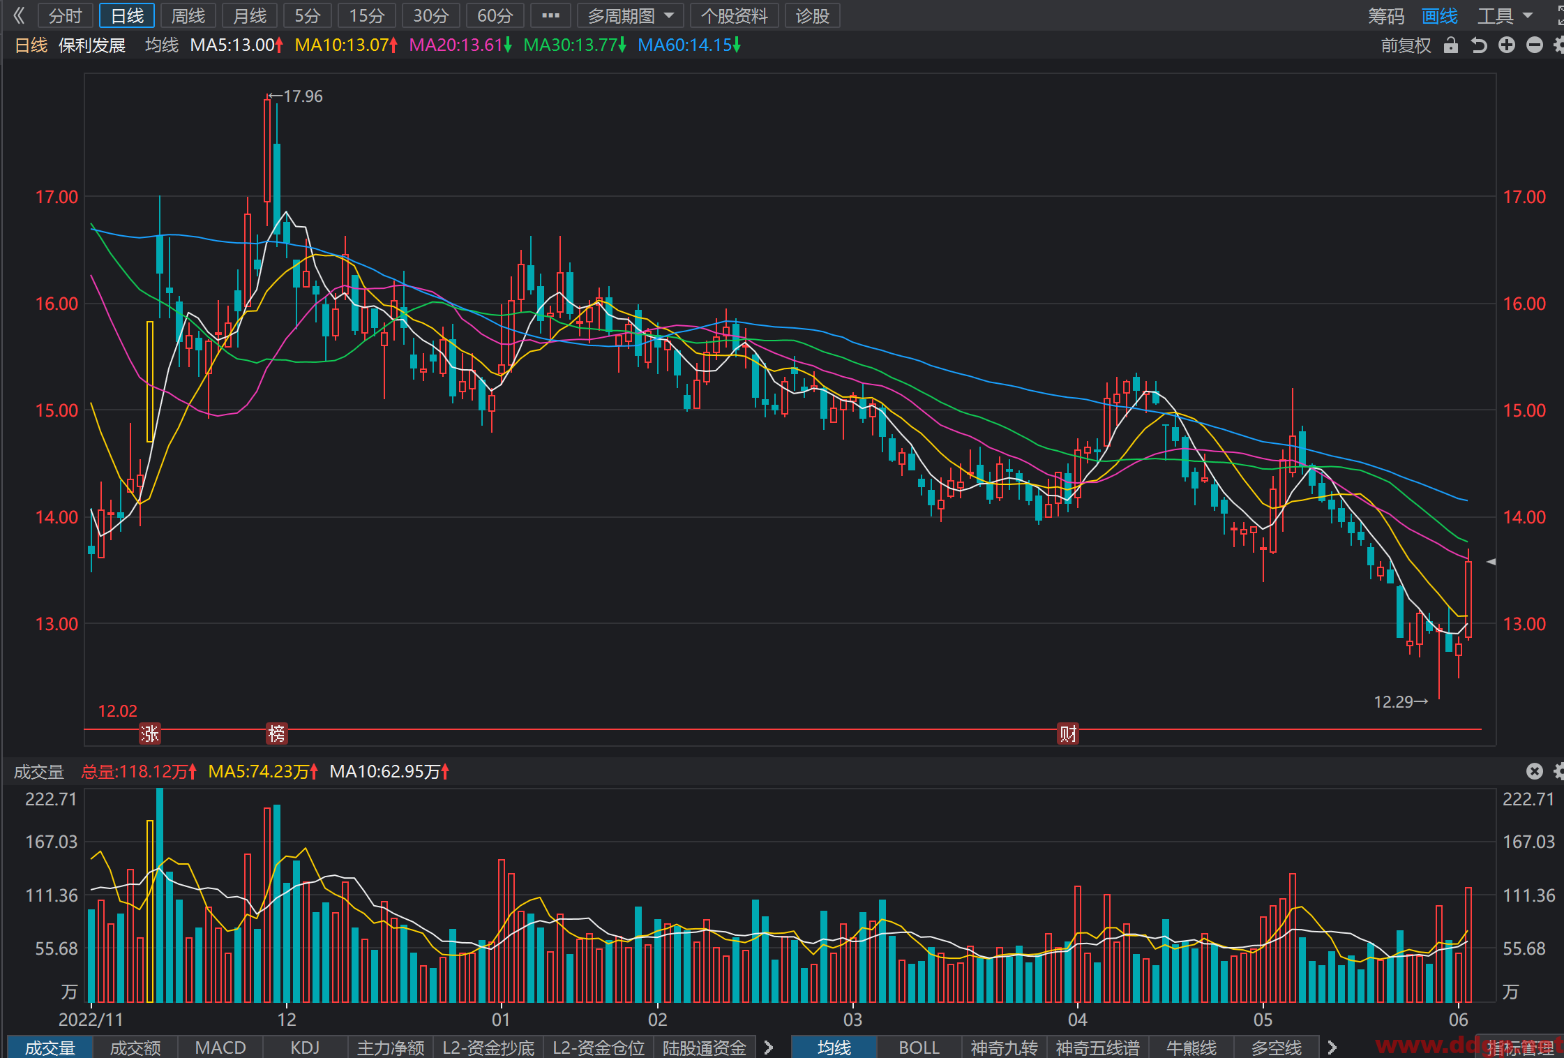Click the 成交量 panel title
The height and width of the screenshot is (1058, 1564).
(39, 771)
